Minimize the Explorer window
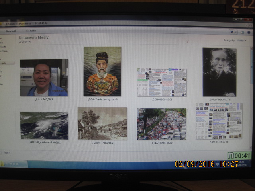This screenshot has width=255, height=191. pyautogui.click(x=235, y=19)
